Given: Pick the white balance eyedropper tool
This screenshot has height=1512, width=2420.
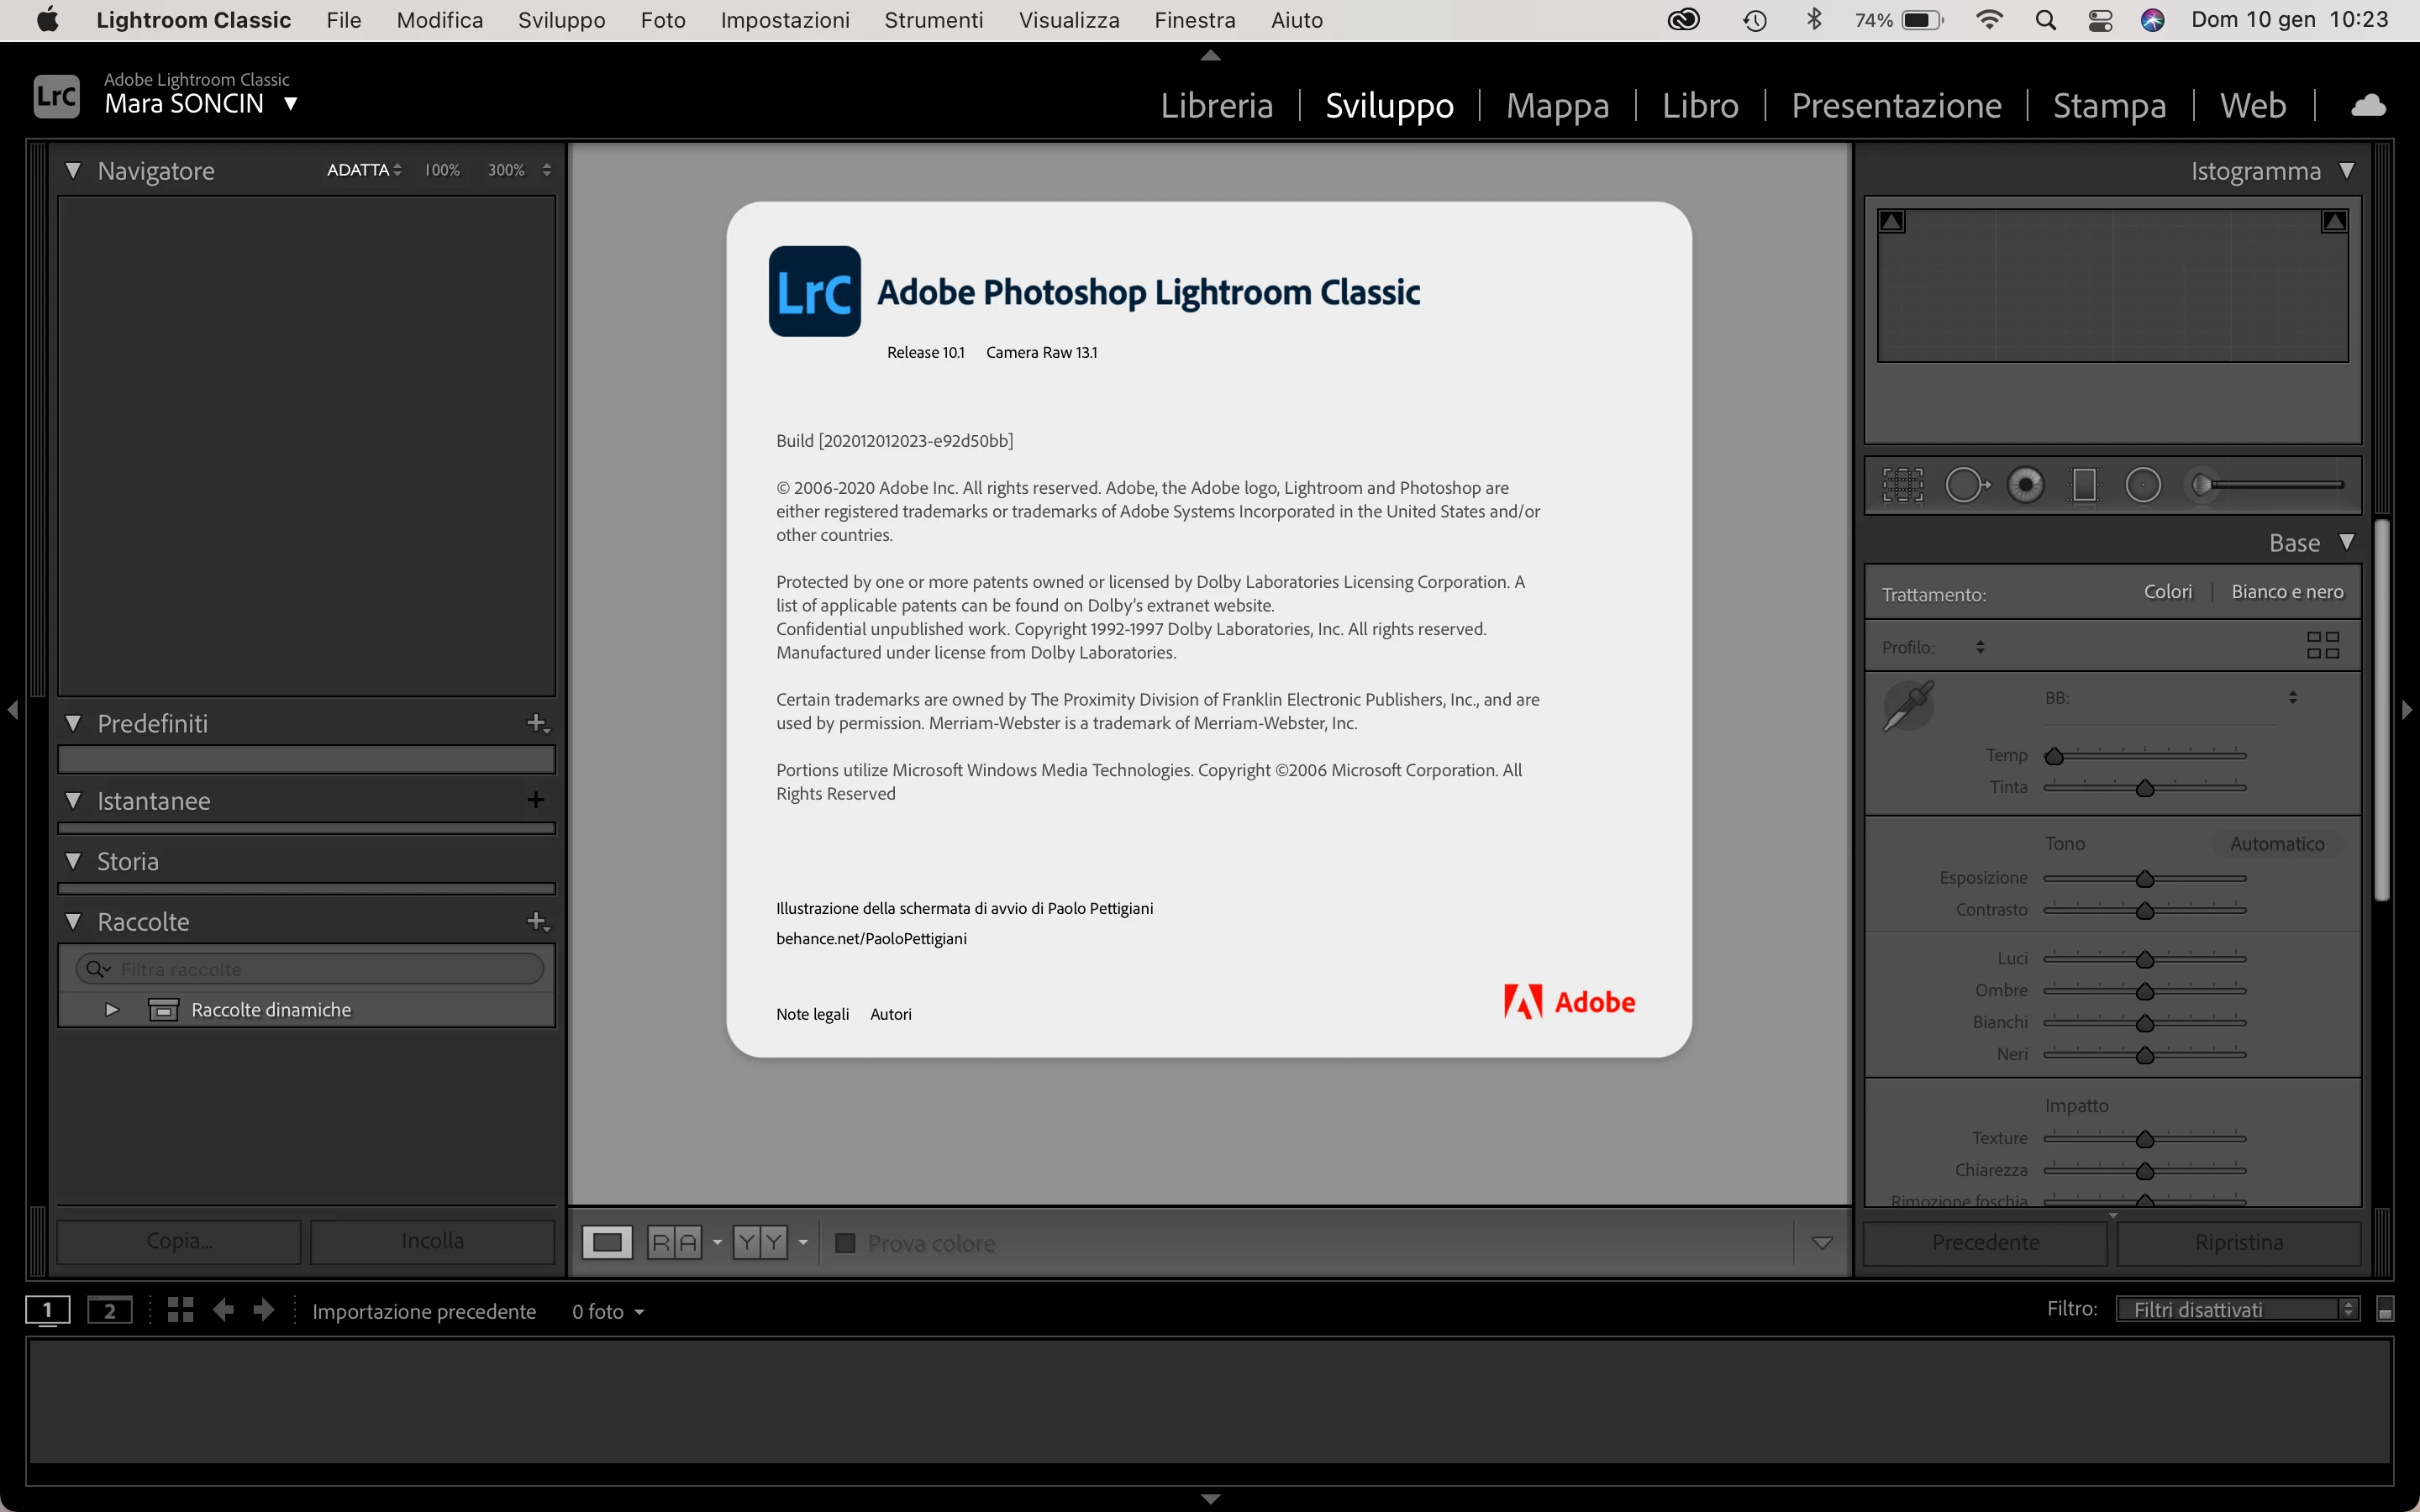Looking at the screenshot, I should 1908,706.
